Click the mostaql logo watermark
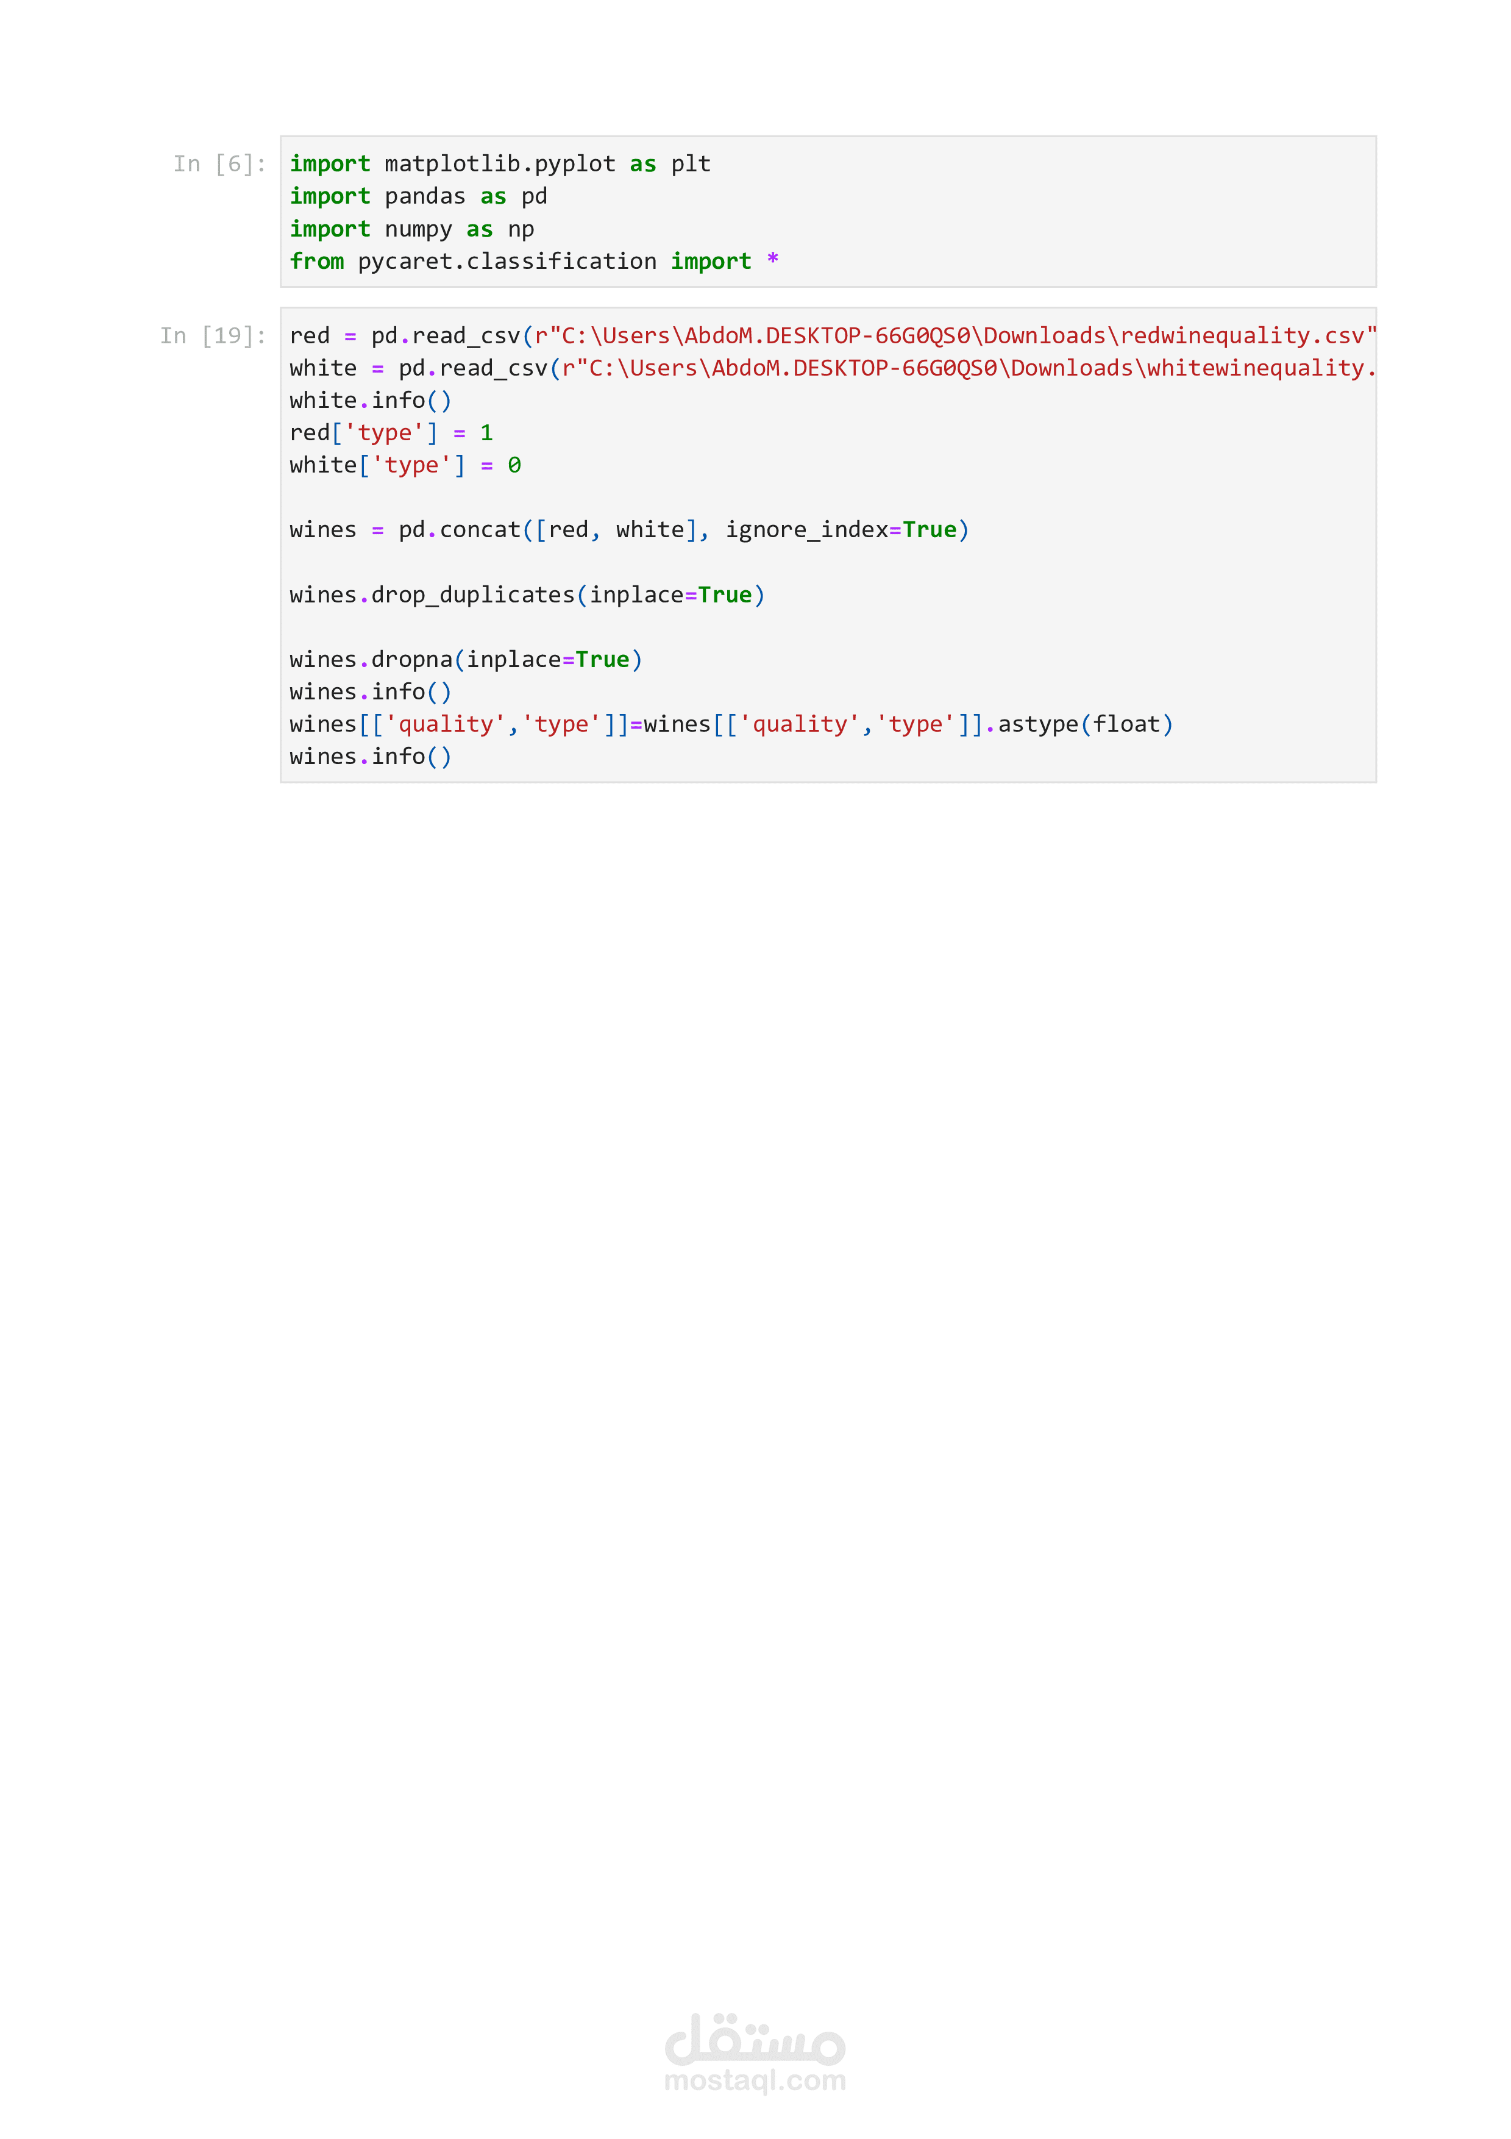This screenshot has width=1511, height=2139. point(755,2040)
